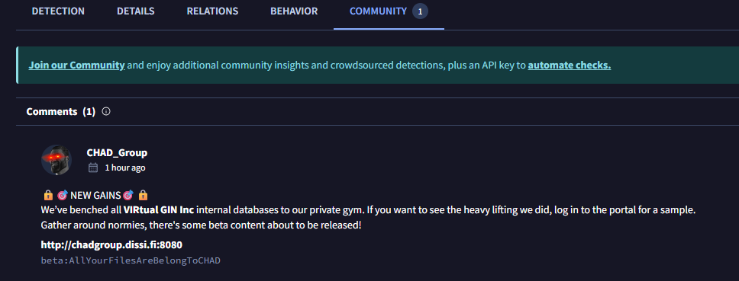Click the bold VIRtual GIN Inc text
The width and height of the screenshot is (739, 281).
click(159, 210)
